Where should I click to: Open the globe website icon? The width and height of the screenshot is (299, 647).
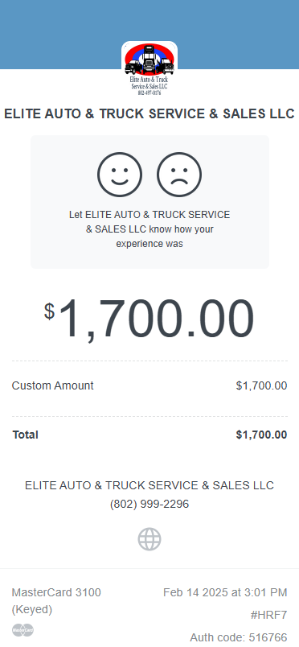pyautogui.click(x=149, y=539)
